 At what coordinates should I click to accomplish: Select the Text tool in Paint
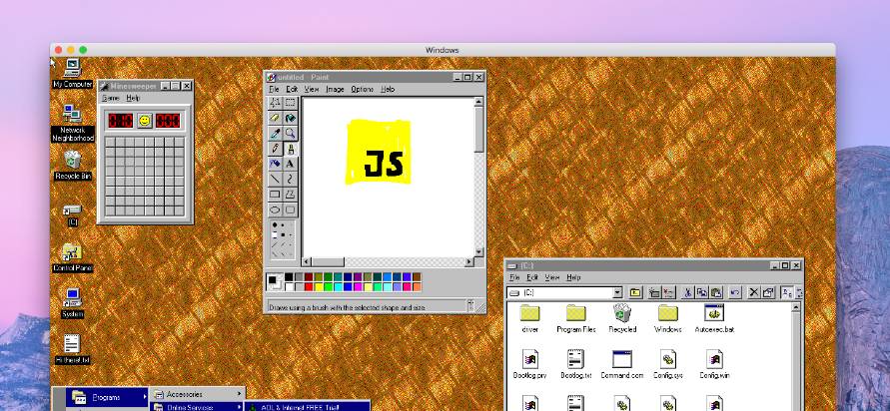290,164
